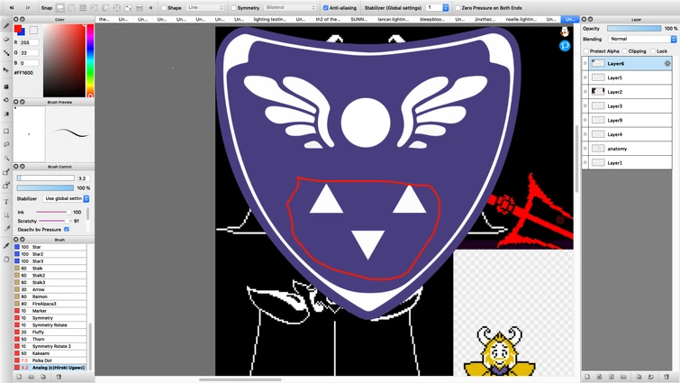
Task: Select the Eyedropper tool
Action: point(6,246)
